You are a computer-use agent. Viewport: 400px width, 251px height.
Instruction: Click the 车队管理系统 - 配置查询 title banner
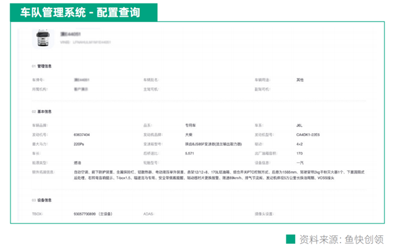pyautogui.click(x=81, y=12)
